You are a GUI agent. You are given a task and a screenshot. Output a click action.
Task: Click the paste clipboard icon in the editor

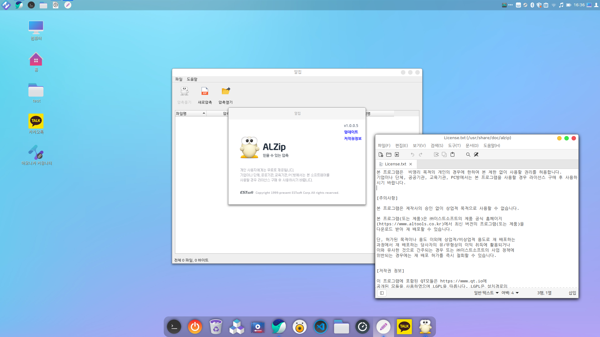point(452,154)
